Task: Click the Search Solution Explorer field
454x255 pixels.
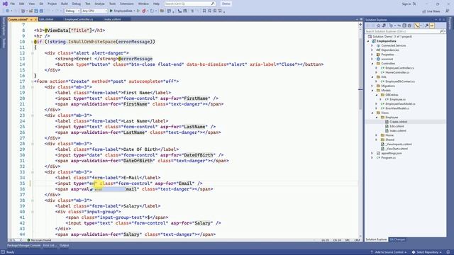Action: [x=402, y=31]
